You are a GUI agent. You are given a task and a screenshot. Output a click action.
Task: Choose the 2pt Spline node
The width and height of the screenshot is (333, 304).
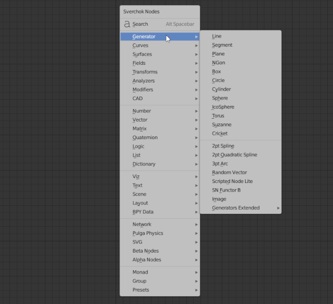241,146
